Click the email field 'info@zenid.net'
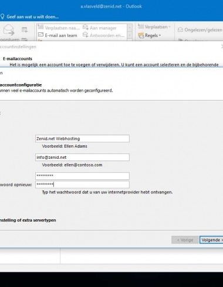This screenshot has width=223, height=287. point(82,157)
